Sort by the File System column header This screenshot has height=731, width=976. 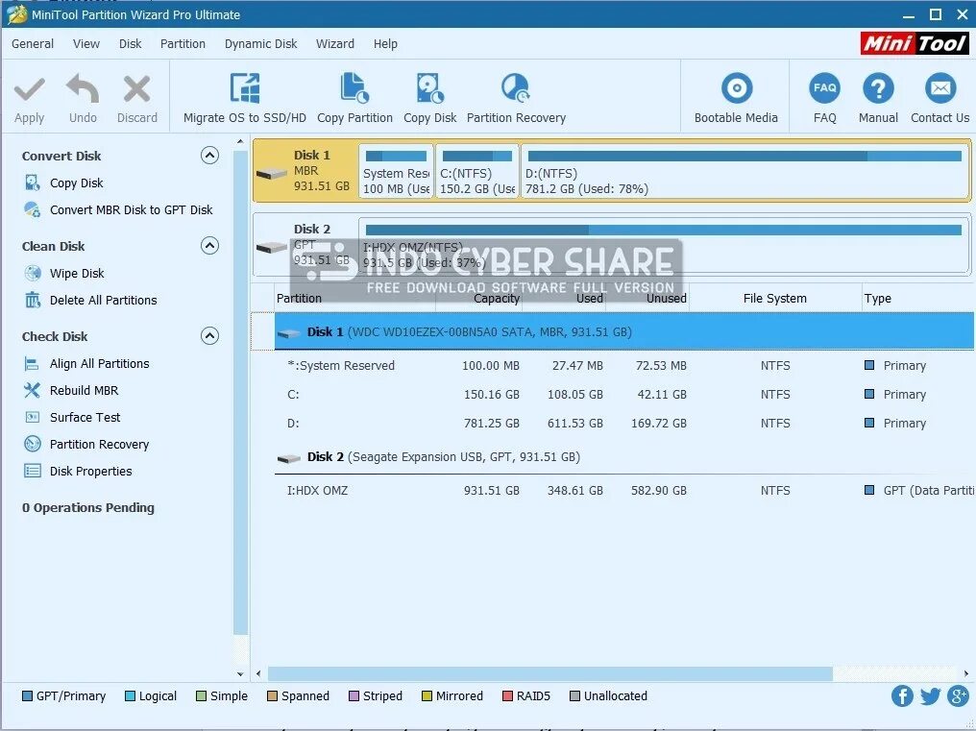click(775, 298)
